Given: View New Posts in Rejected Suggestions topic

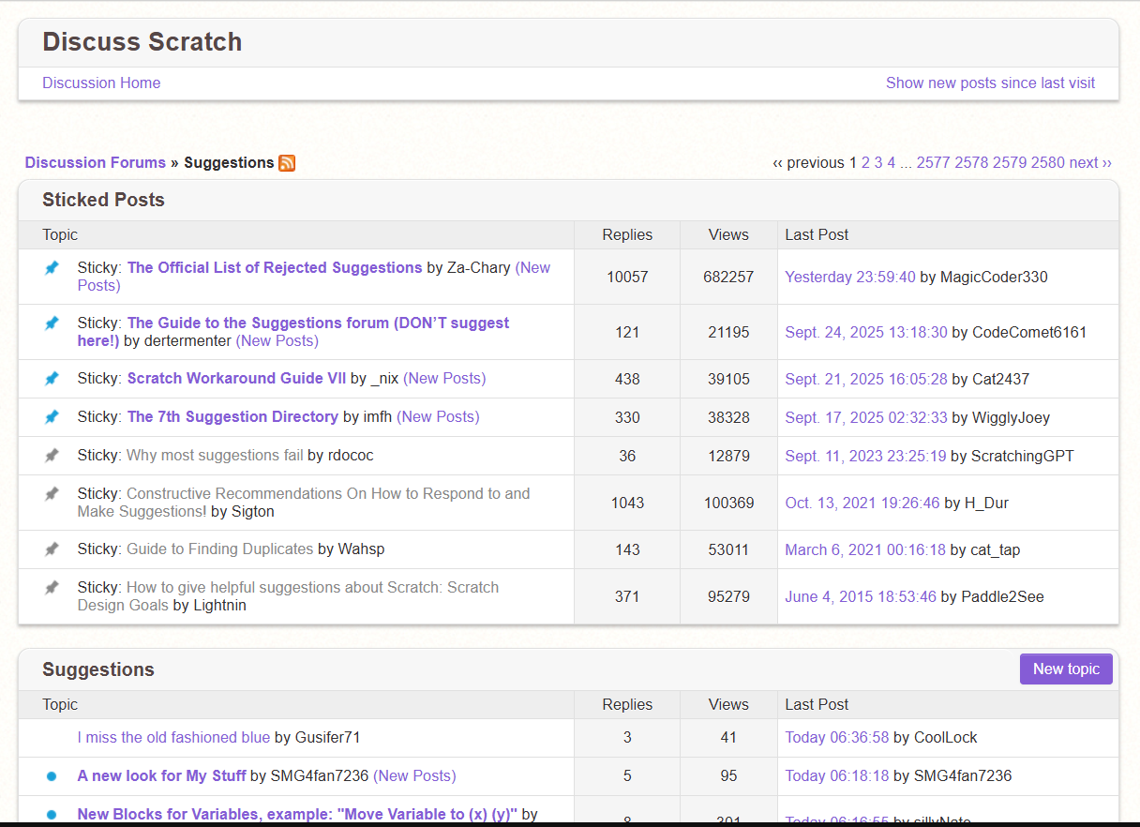Looking at the screenshot, I should (533, 267).
